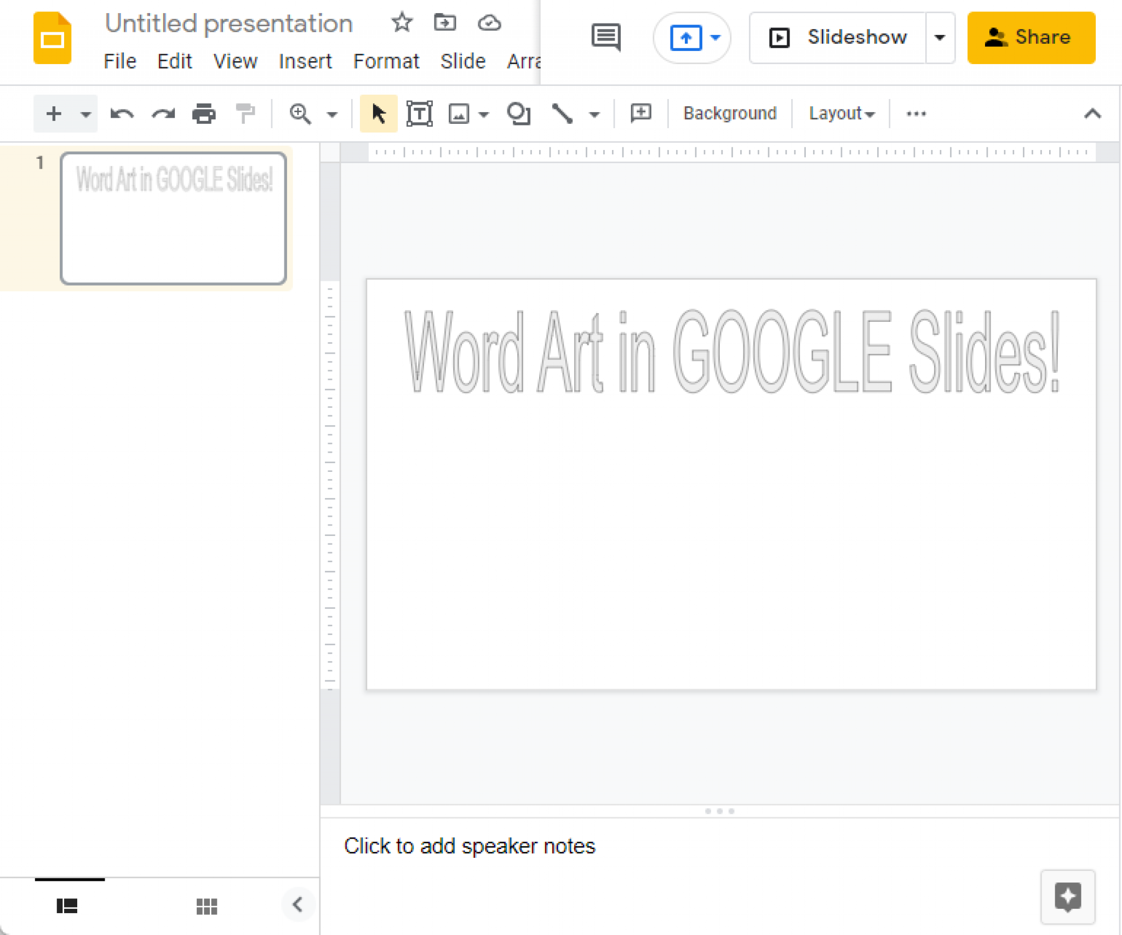Open the image insert dropdown arrow
The width and height of the screenshot is (1122, 935).
coord(483,114)
